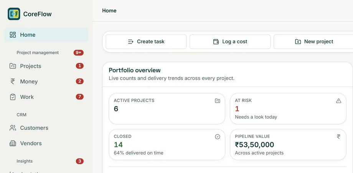Viewport: 353px width, 173px height.
Task: Open the Pipeline Value card
Action: coord(288,145)
